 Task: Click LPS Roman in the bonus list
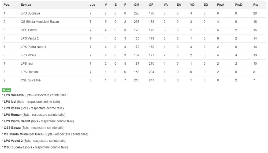pos(13,115)
